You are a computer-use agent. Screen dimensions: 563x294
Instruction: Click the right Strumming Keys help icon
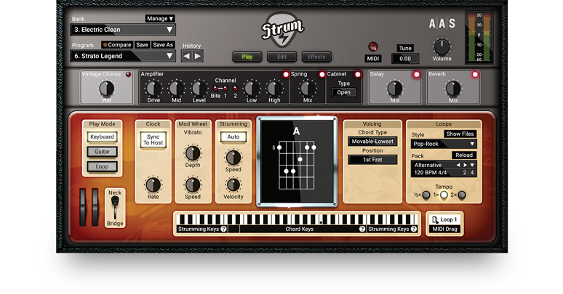click(414, 229)
